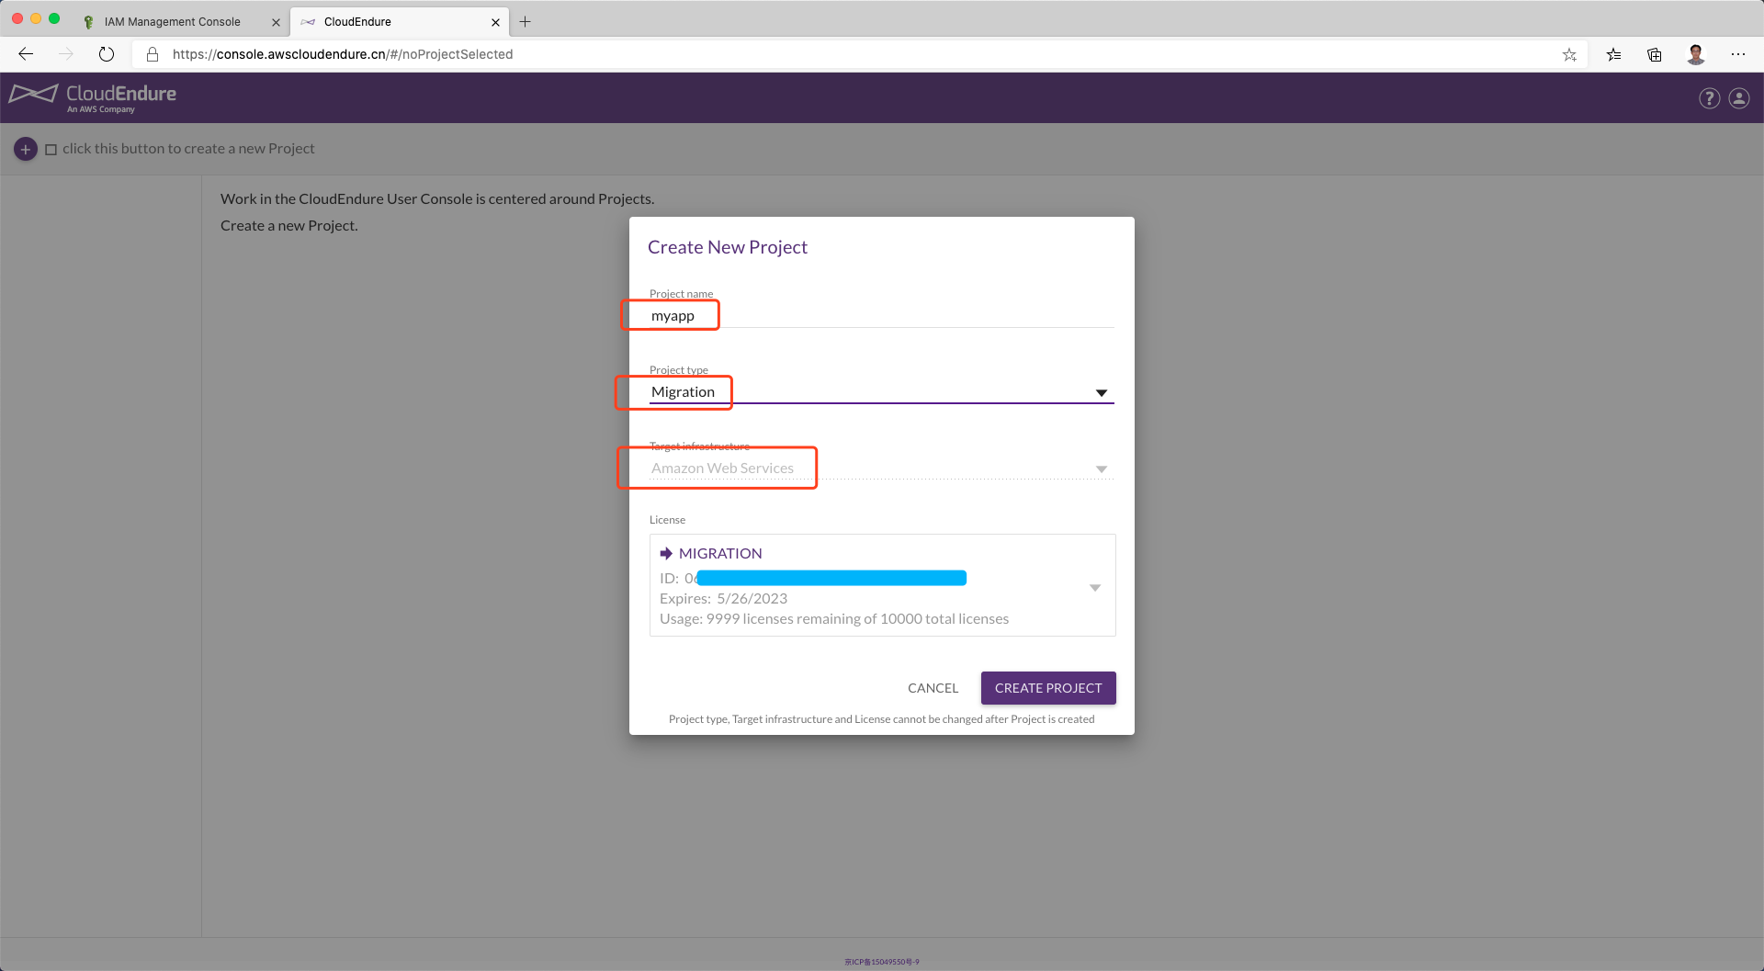Click CANCEL to dismiss the dialog
Image resolution: width=1764 pixels, height=971 pixels.
point(933,688)
